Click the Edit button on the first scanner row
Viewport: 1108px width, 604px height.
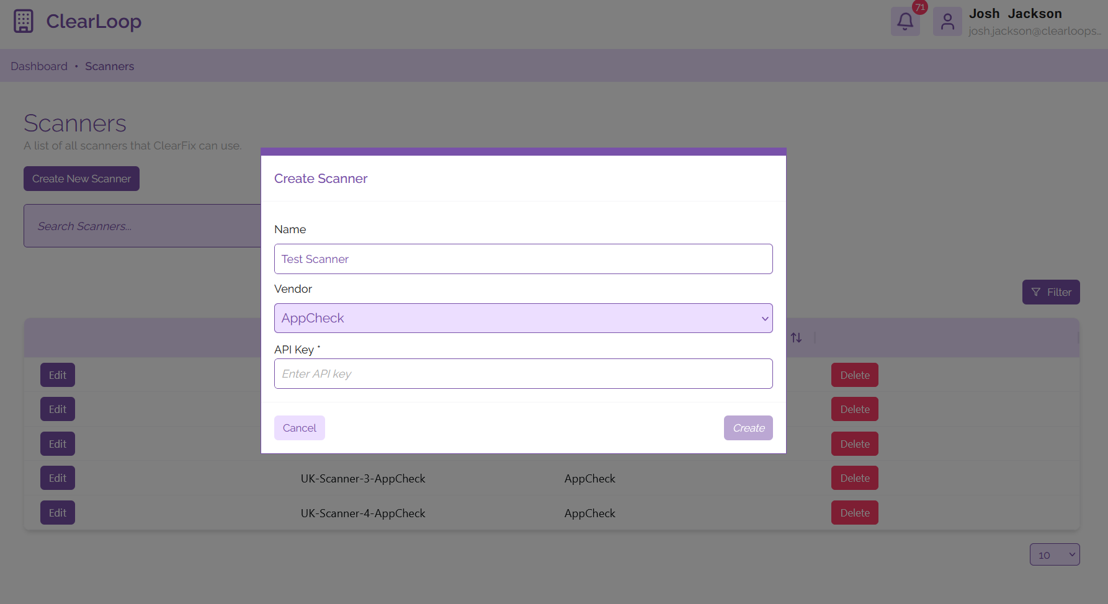click(x=57, y=375)
